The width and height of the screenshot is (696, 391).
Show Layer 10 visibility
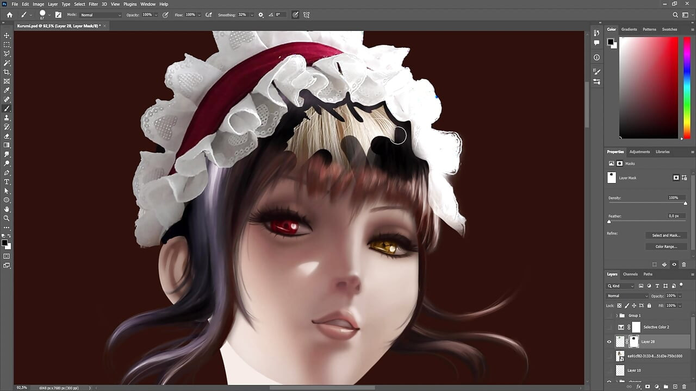609,370
